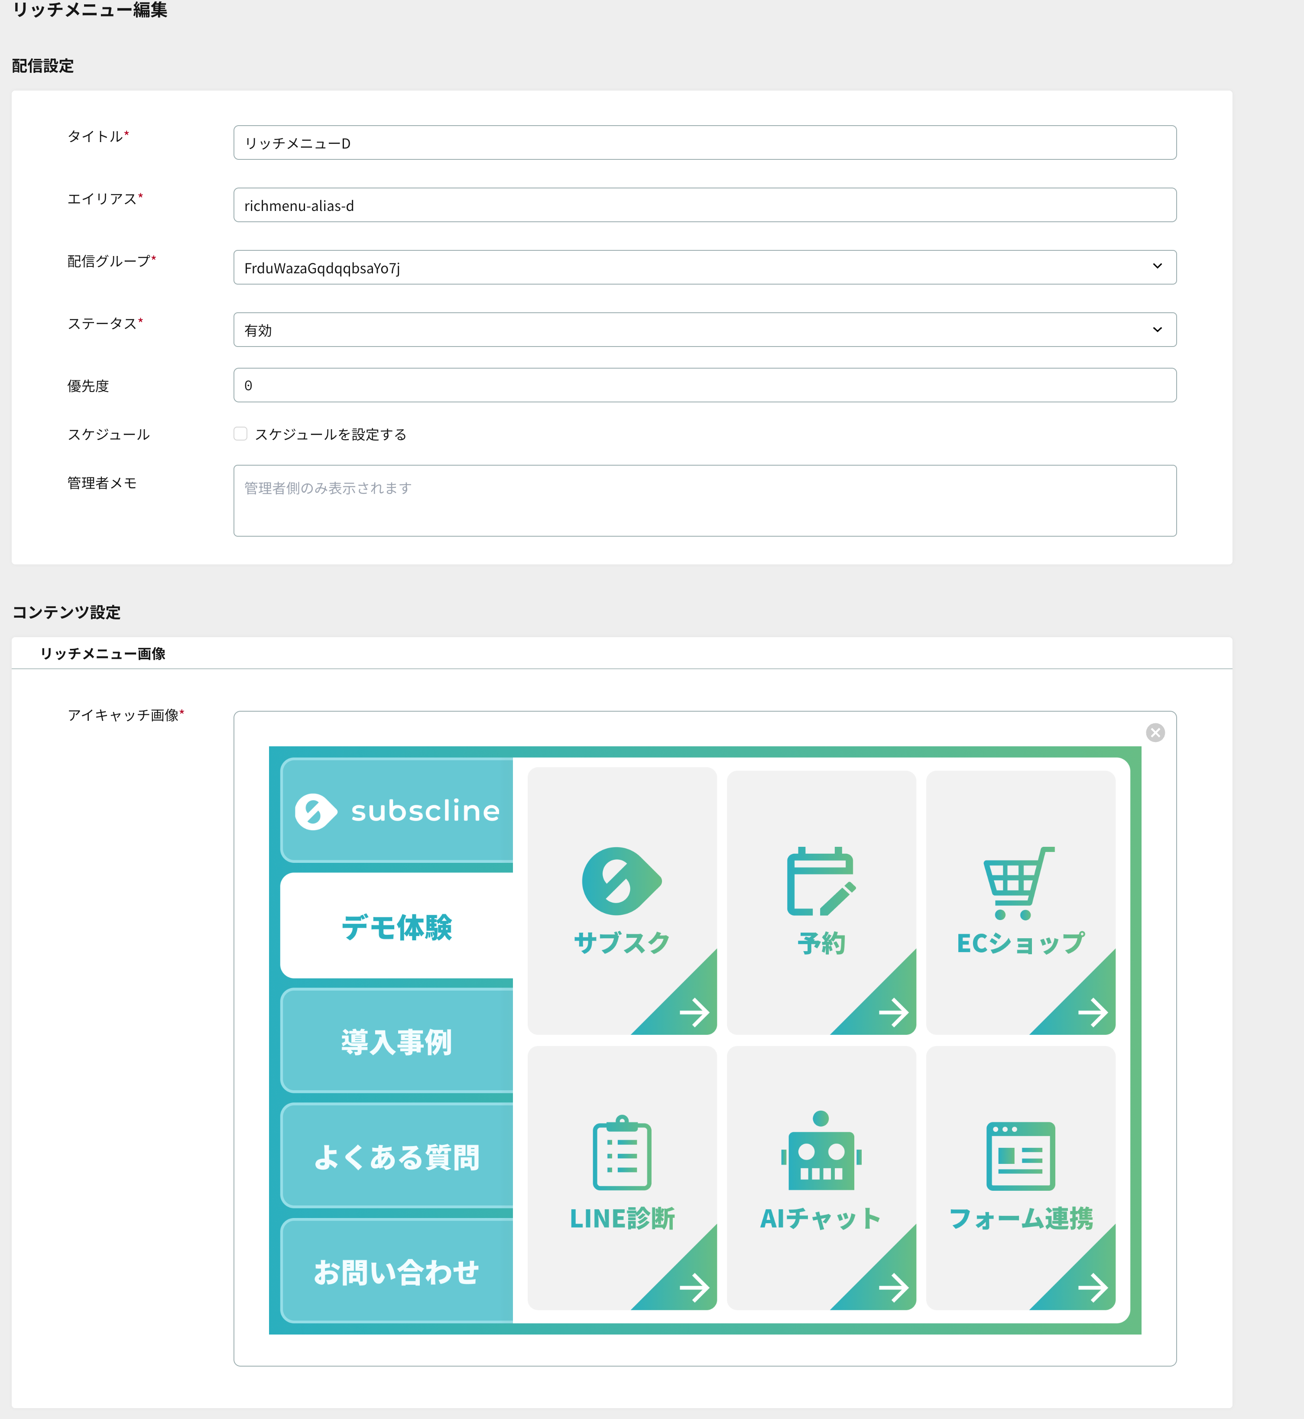Select the 導入事例 tab in the menu image
1304x1419 pixels.
click(396, 1041)
